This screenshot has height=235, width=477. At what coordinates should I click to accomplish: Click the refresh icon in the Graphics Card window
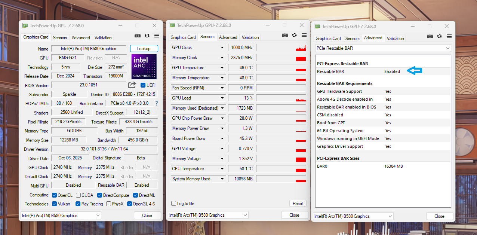pyautogui.click(x=147, y=36)
